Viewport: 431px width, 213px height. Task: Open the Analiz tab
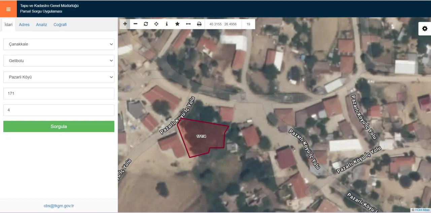(41, 25)
